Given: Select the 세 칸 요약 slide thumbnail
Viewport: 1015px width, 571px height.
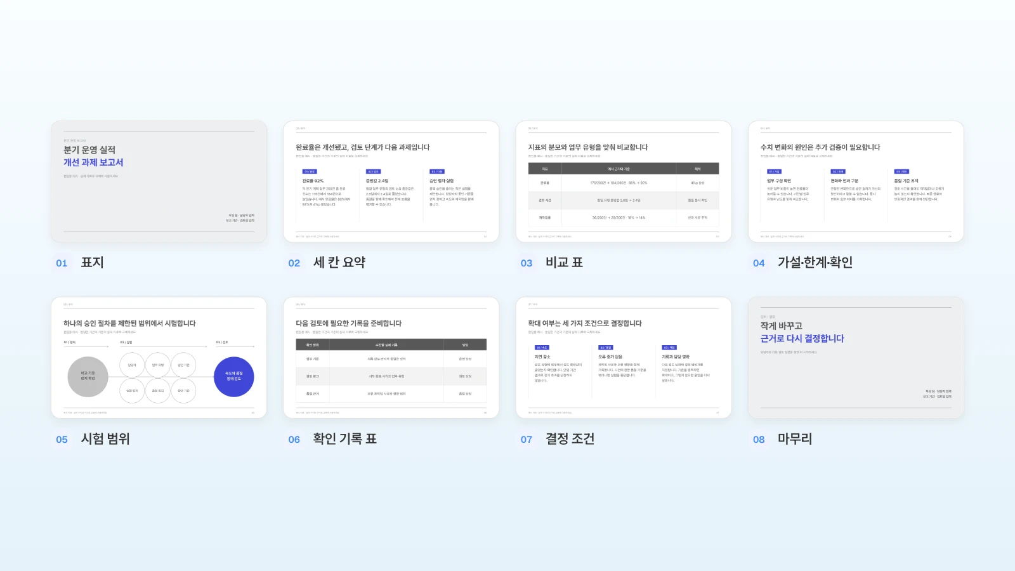Looking at the screenshot, I should 391,181.
